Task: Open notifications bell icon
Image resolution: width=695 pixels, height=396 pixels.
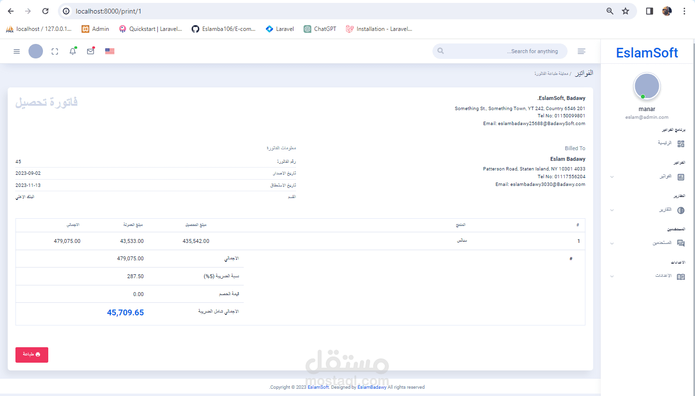Action: coord(73,51)
